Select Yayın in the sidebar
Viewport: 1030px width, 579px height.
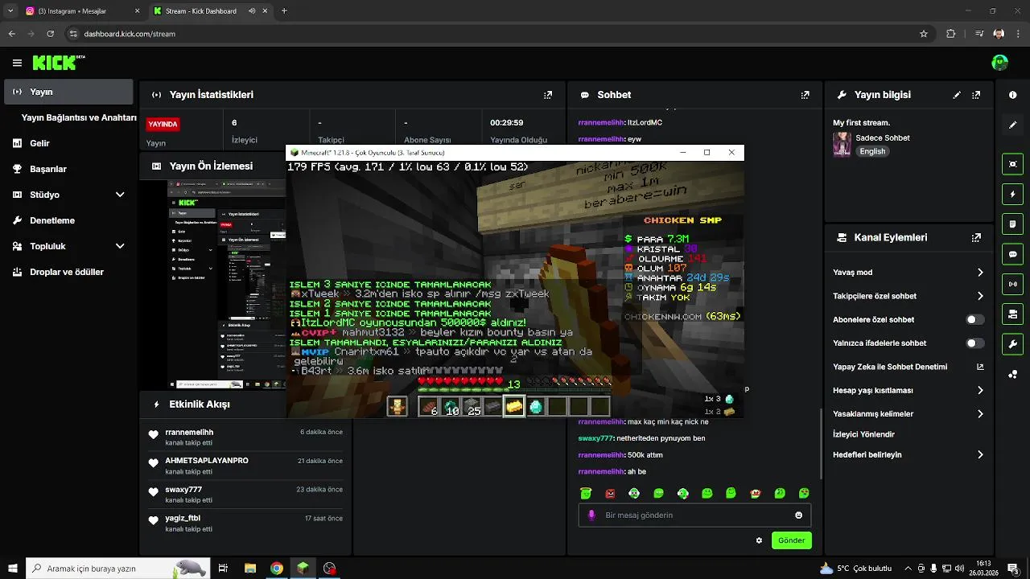click(x=68, y=92)
